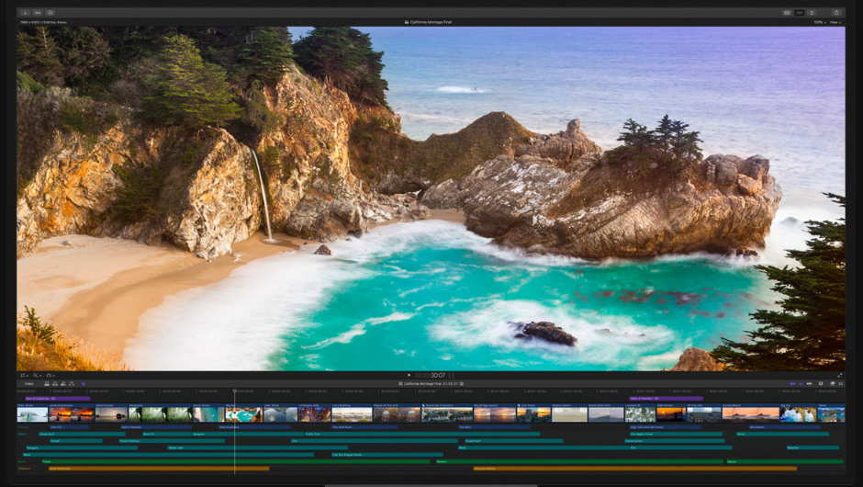Select the State of Wonder title clip
This screenshot has width=863, height=487.
pos(666,398)
